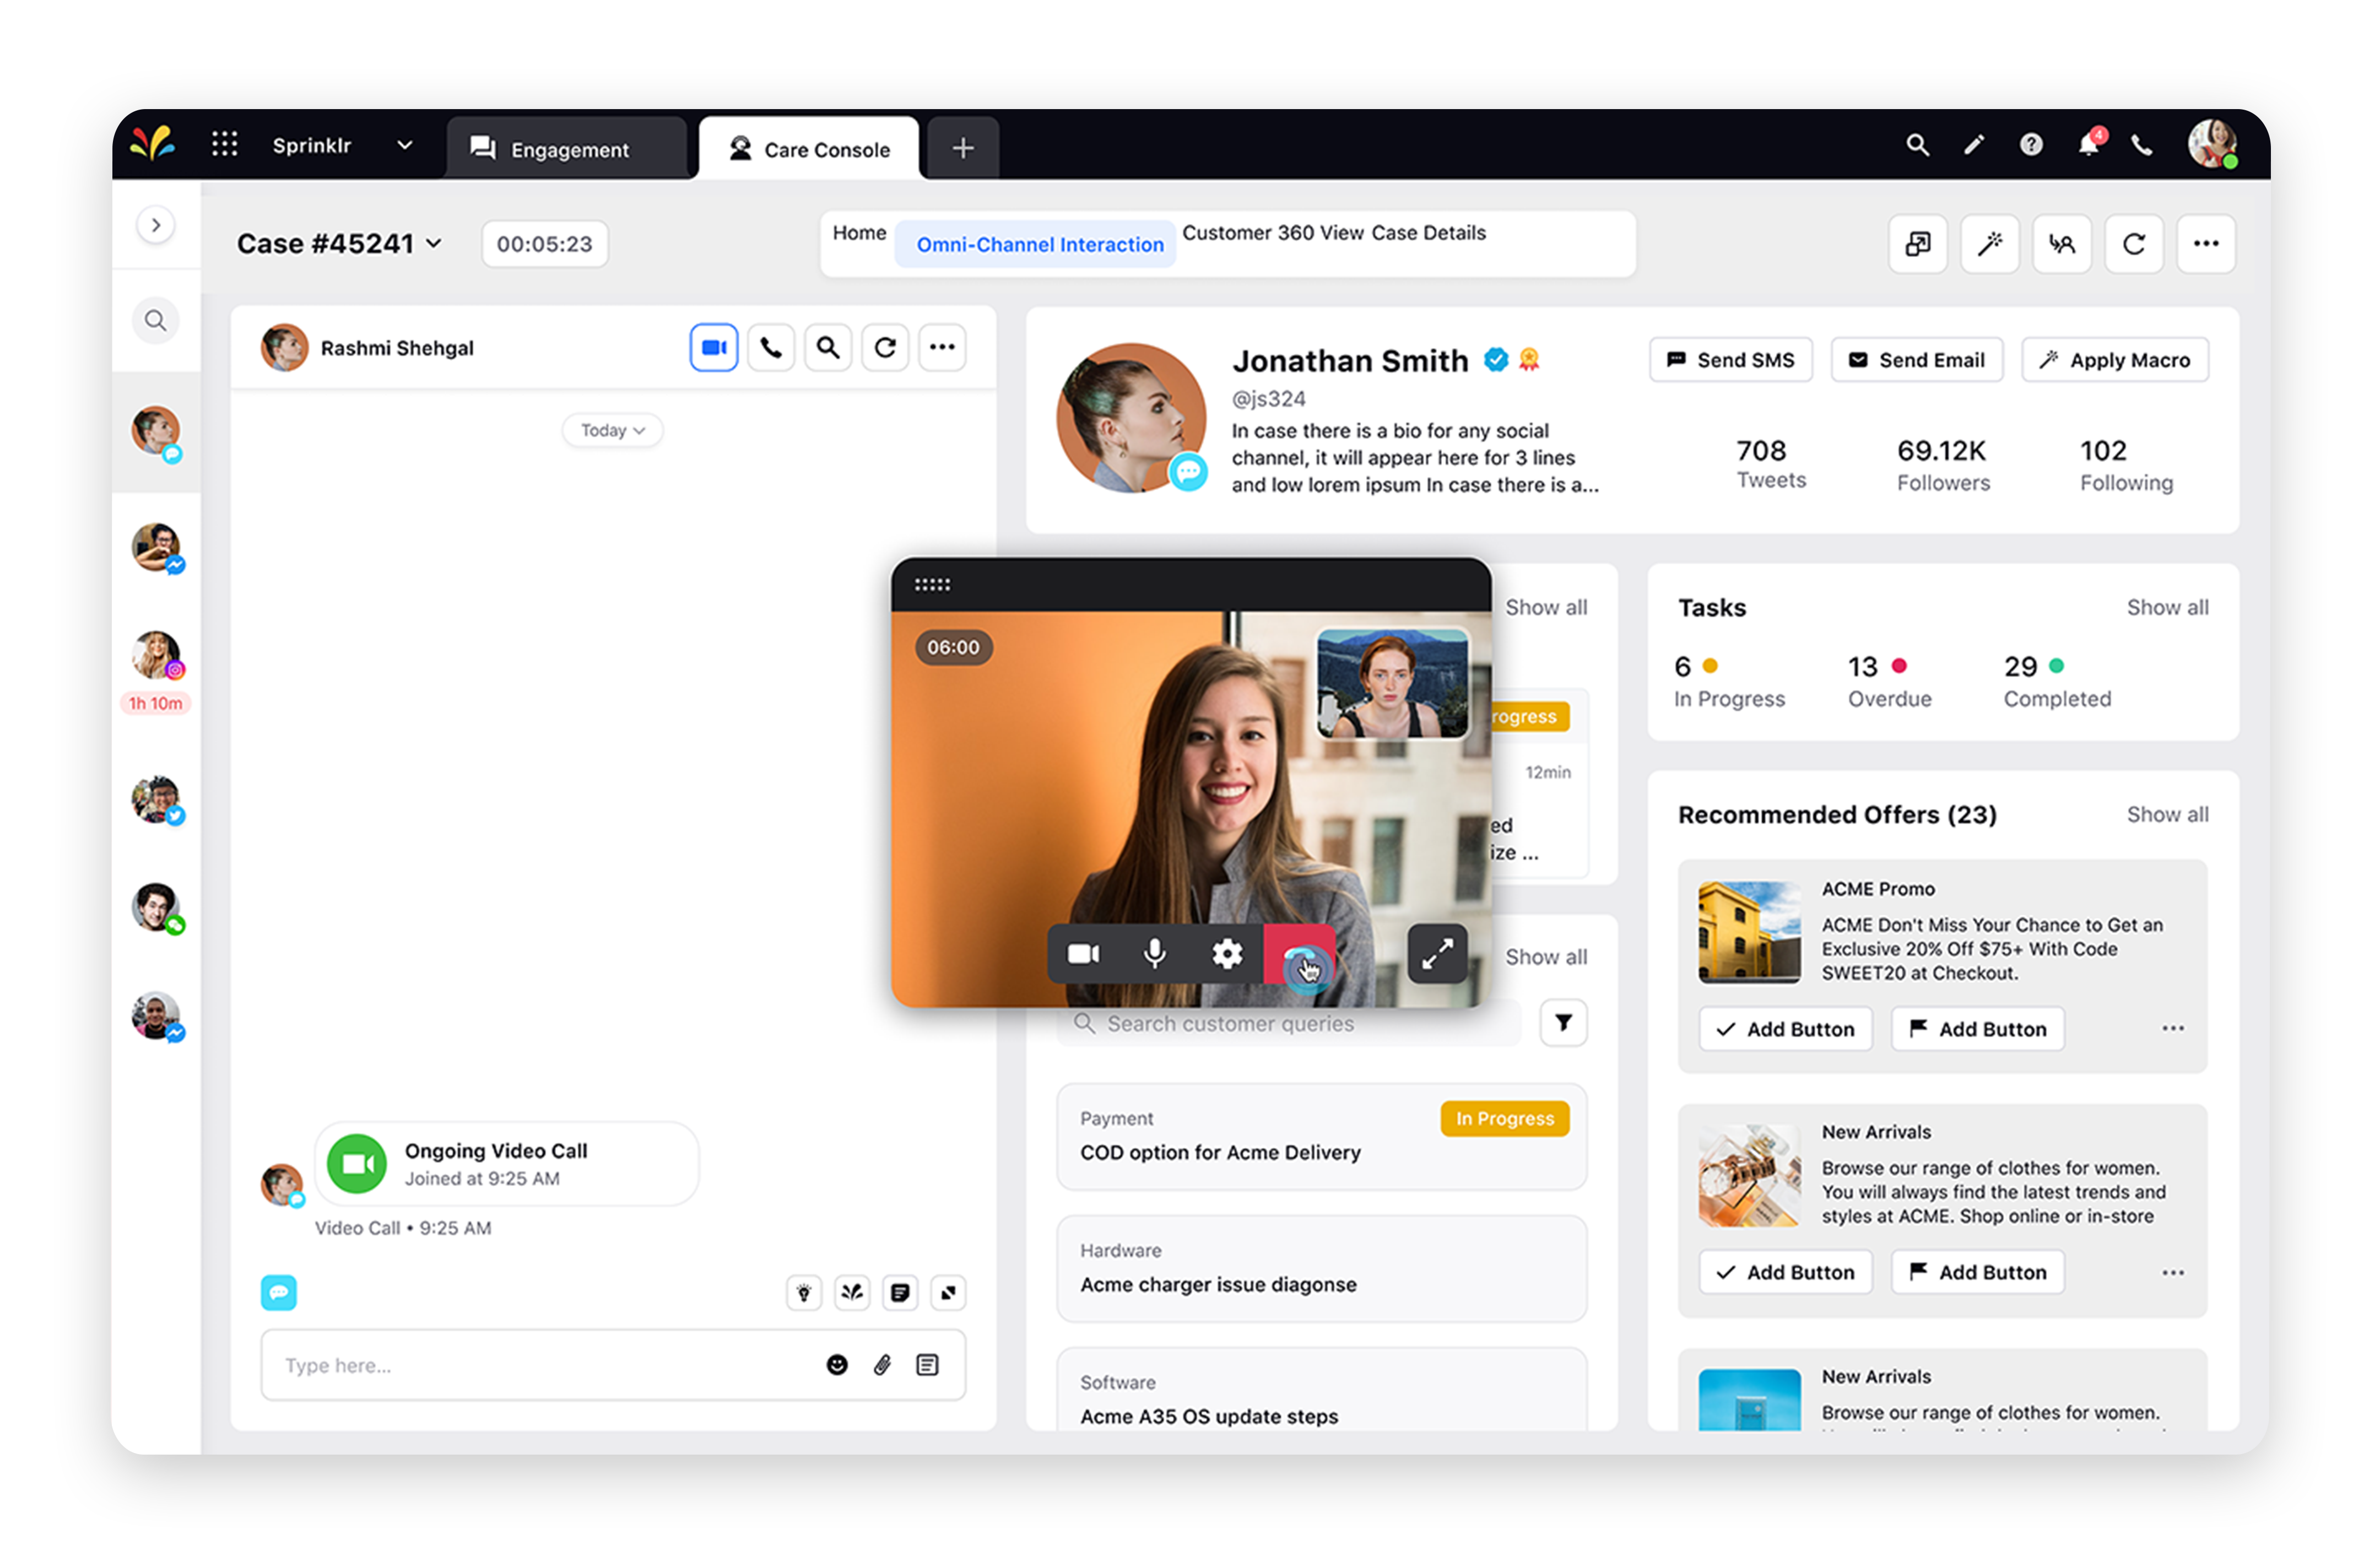This screenshot has height=1567, width=2380.
Task: Start a video call from the chat header
Action: (713, 347)
